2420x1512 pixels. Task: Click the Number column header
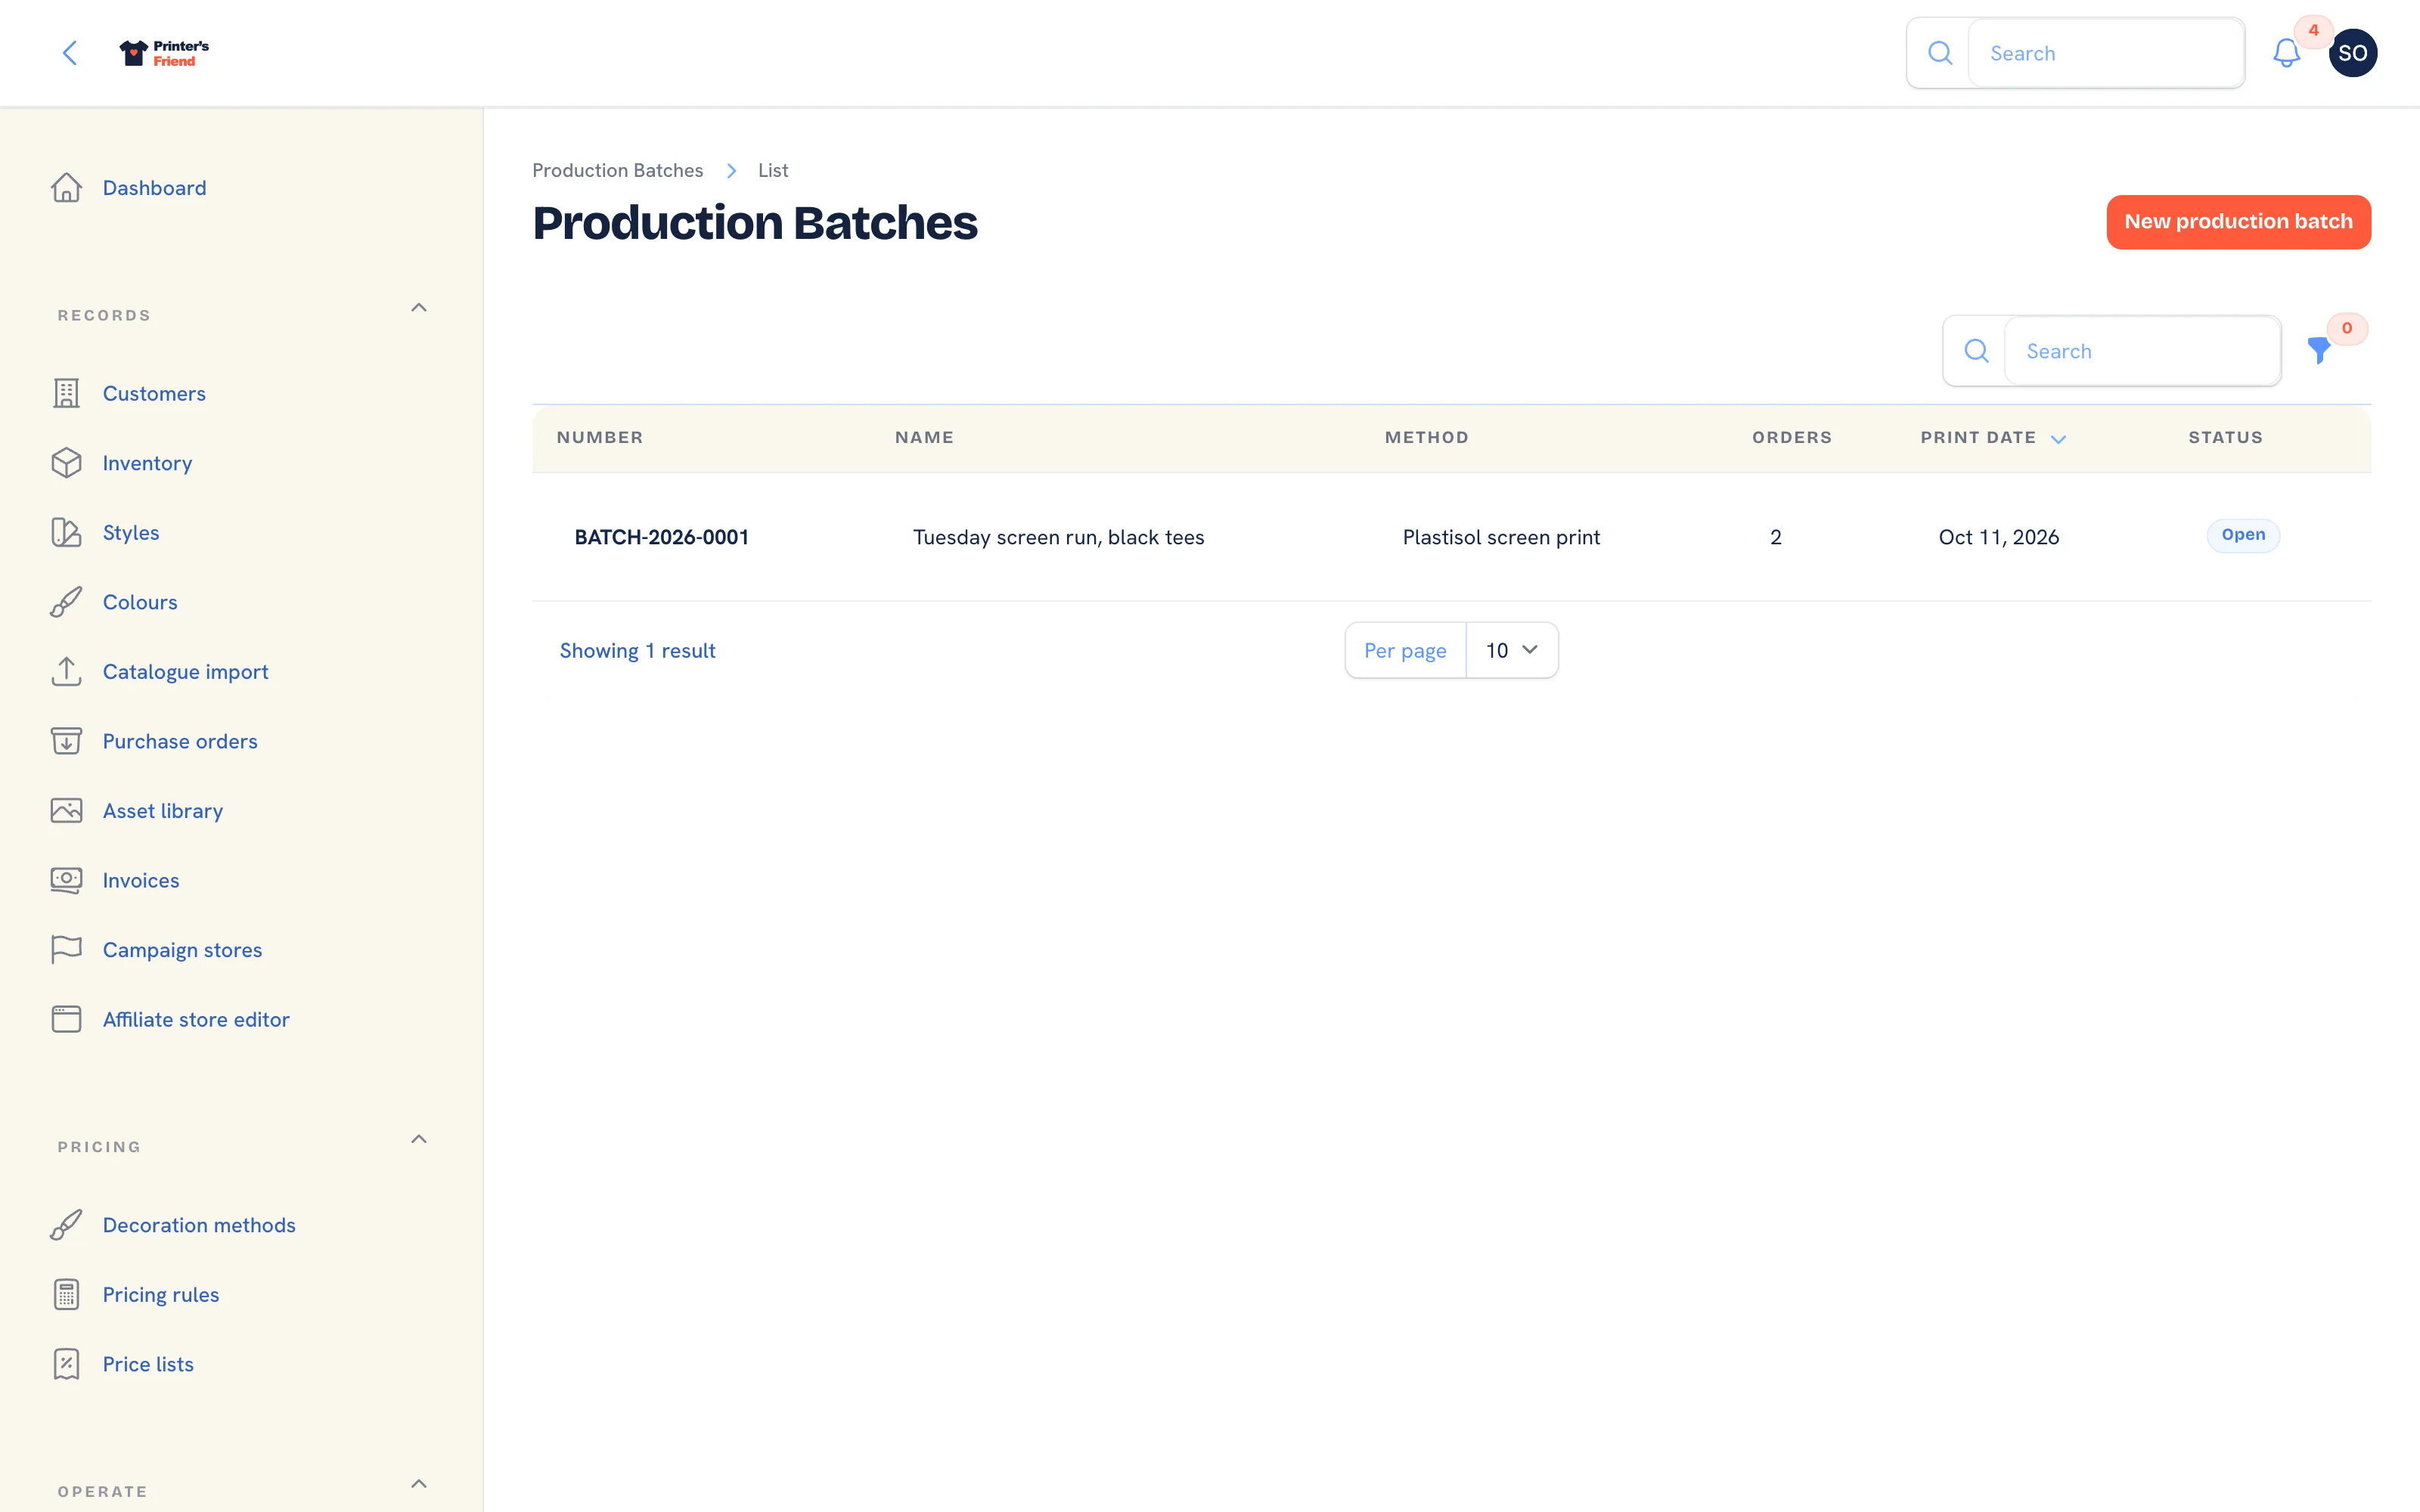(x=600, y=437)
